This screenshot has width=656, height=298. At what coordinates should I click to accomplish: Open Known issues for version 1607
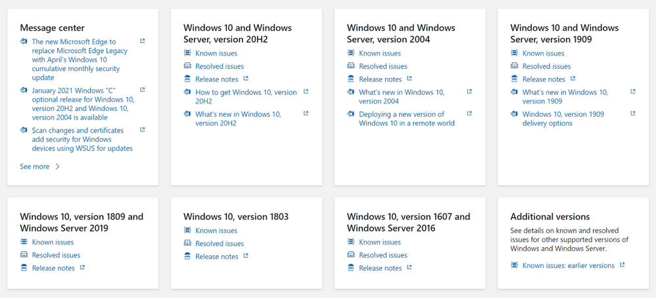(x=380, y=242)
